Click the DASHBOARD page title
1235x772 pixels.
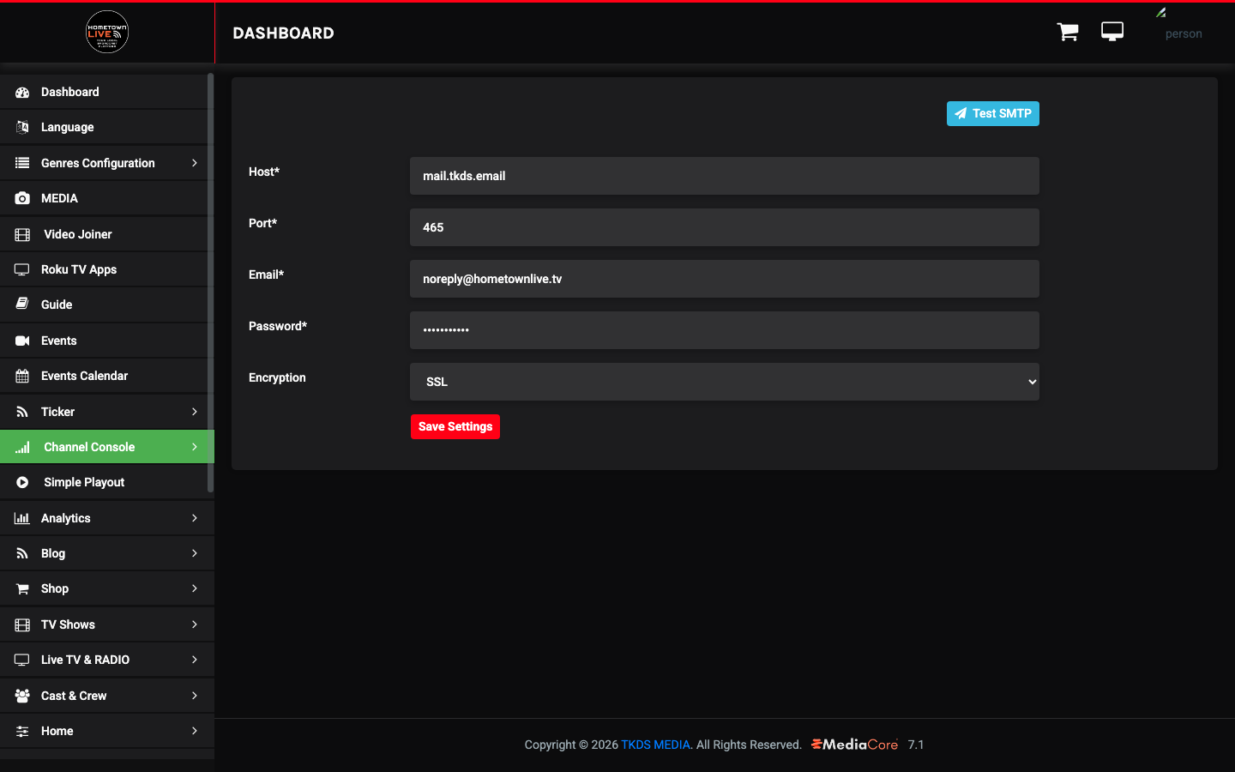(283, 33)
